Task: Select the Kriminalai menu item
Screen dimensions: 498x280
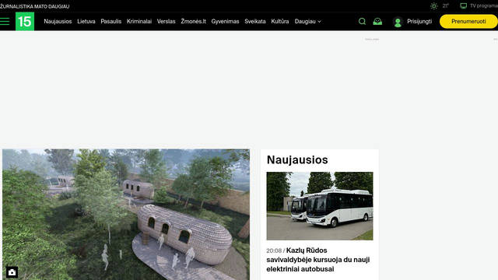Action: (139, 21)
